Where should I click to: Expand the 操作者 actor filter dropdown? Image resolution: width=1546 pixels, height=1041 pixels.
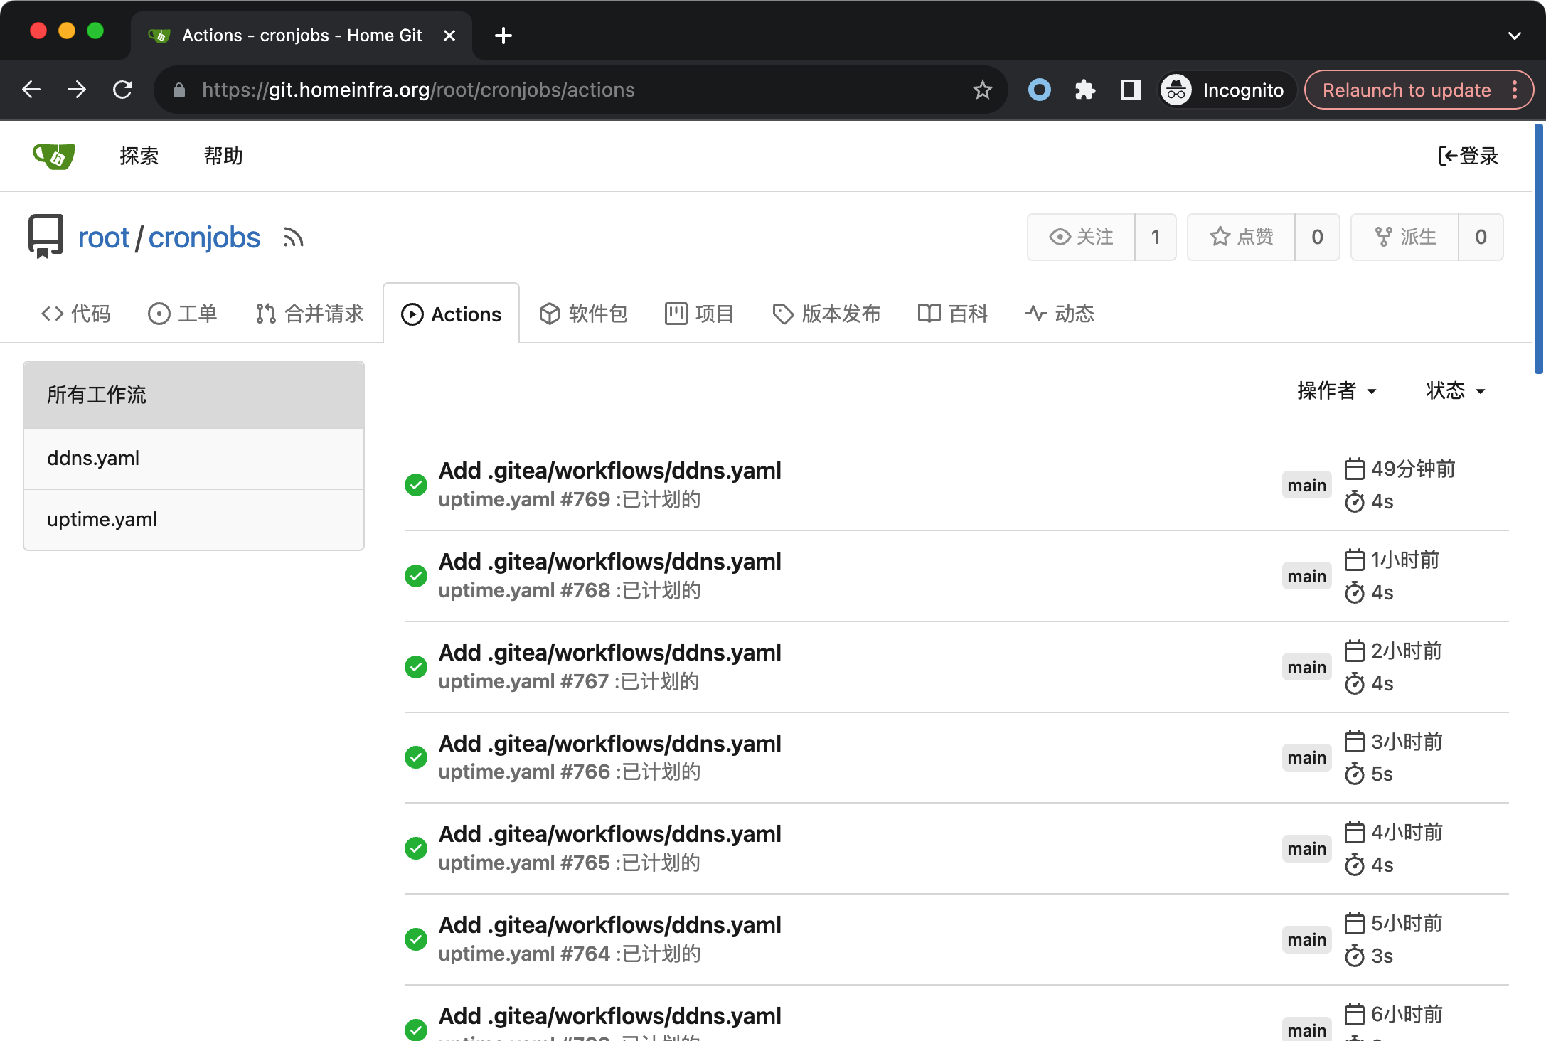1336,390
